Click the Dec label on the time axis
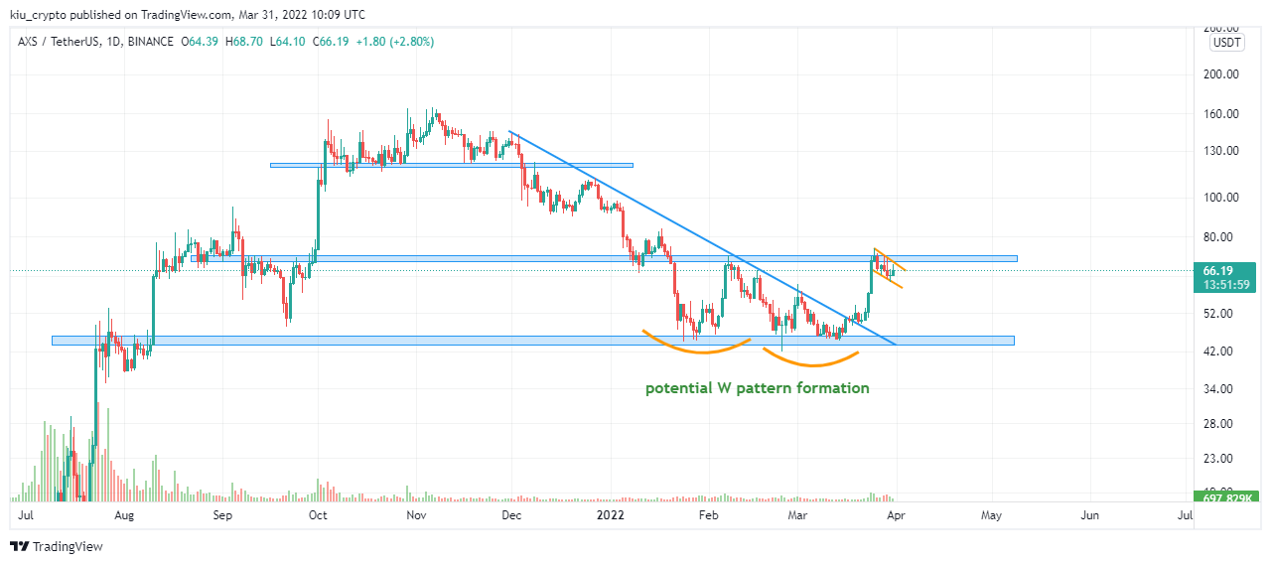Screen dimensions: 1271x564 click(511, 516)
